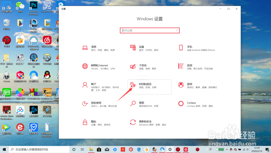Viewport: 271px width, 153px height.
Task: Select the Counter-Strike Global Offensive icon
Action: [47, 95]
